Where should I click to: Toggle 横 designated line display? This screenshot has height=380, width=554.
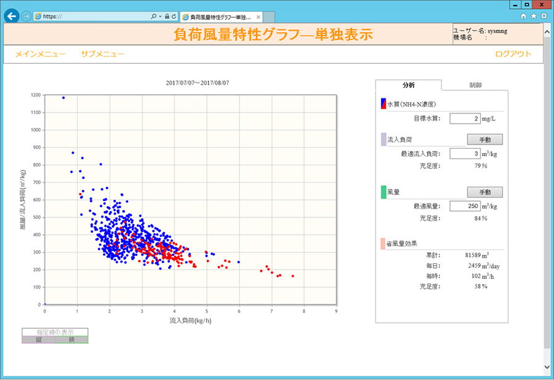71,340
